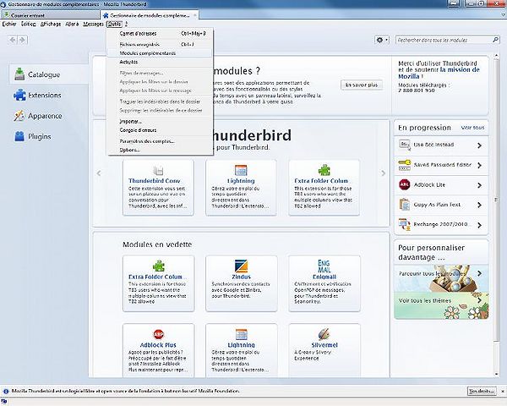Choose Importer menu entry
The width and height of the screenshot is (507, 406).
tap(160, 122)
